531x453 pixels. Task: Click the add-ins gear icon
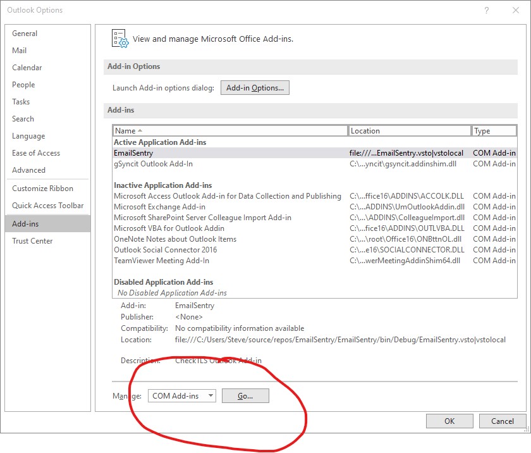coord(120,39)
